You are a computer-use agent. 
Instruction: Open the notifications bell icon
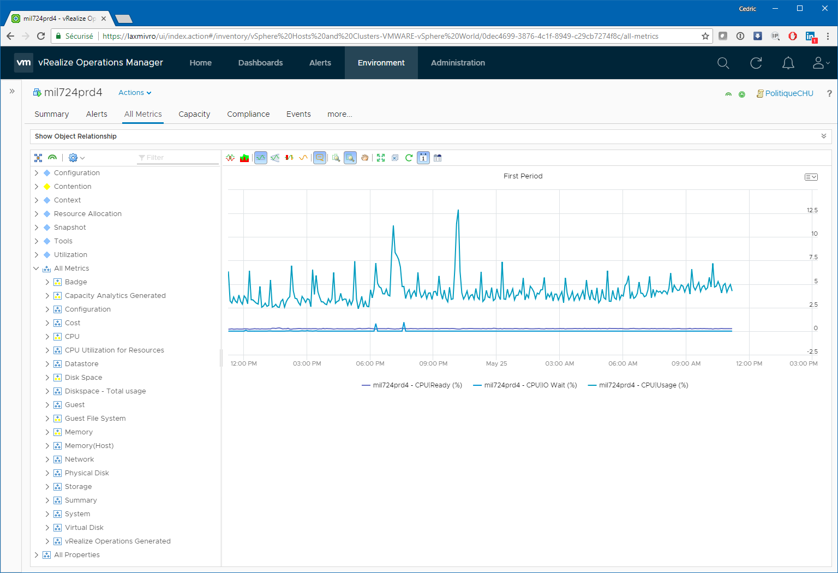[x=788, y=63]
